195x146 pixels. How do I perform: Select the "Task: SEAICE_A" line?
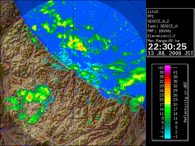click(162, 26)
